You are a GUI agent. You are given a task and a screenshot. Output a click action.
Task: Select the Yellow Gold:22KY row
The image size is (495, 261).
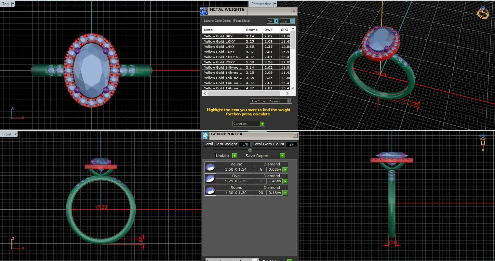pyautogui.click(x=246, y=62)
